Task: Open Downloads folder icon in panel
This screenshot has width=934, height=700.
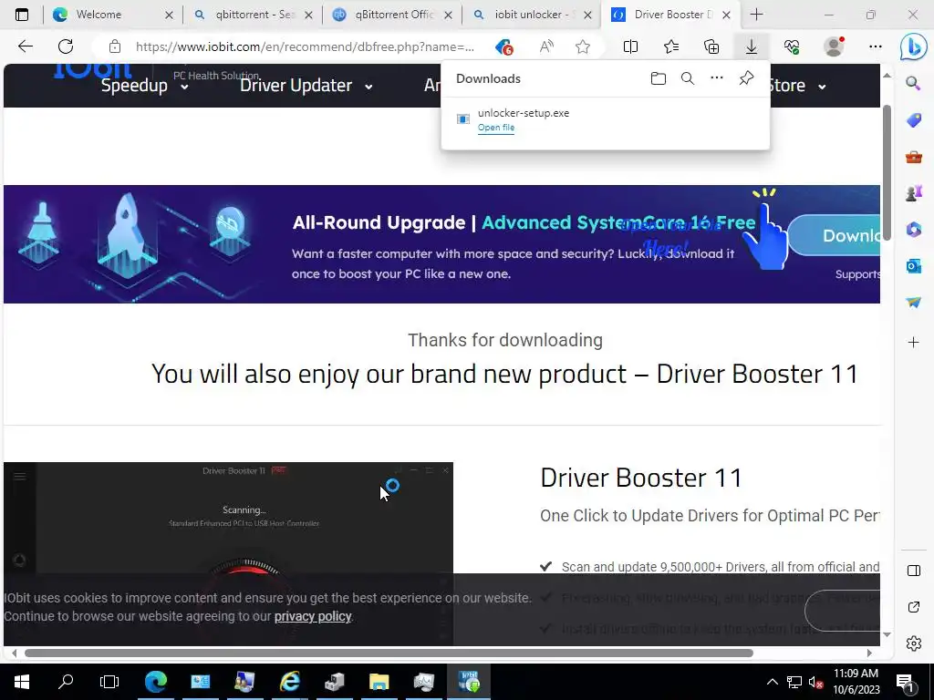Action: click(659, 78)
